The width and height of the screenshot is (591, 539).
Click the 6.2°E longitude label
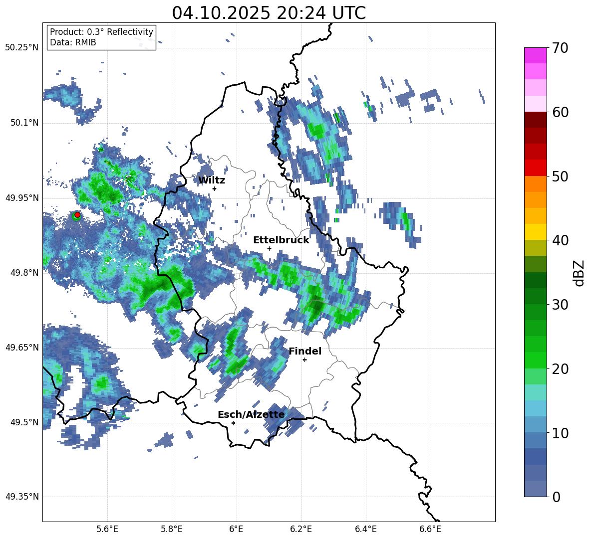(301, 529)
